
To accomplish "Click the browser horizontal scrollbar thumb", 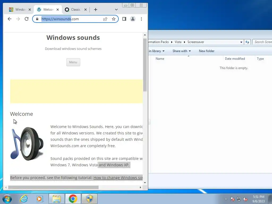I will [53, 187].
